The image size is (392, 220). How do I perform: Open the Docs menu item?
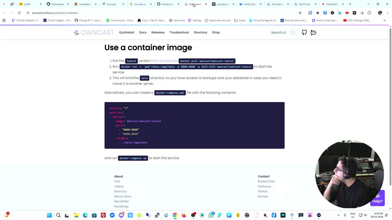coord(143,32)
